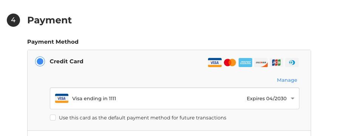Click the JCB card logo icon
Screen dimensions: 350x136
[276, 63]
